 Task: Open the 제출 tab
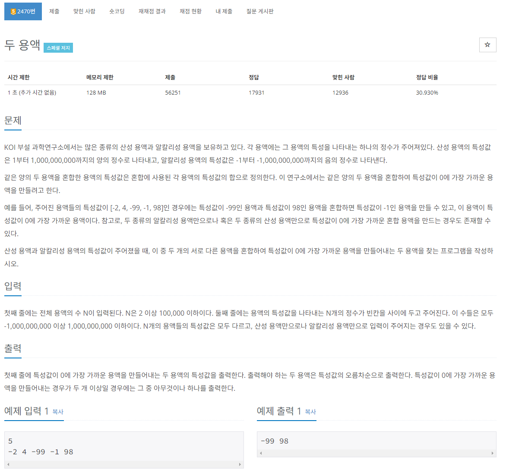click(54, 11)
